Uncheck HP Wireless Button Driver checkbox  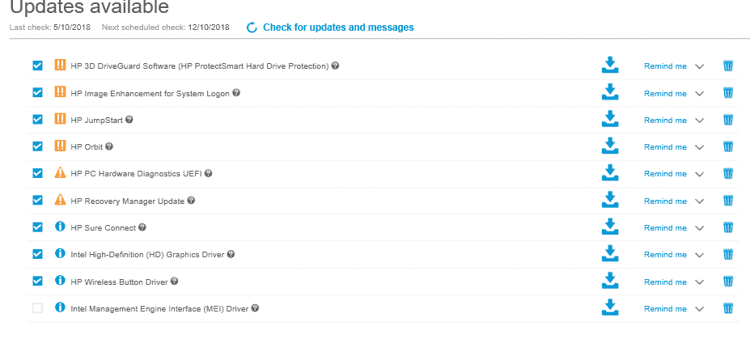pos(37,281)
